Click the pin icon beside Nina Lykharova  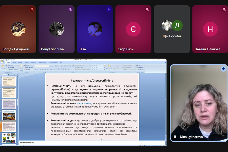click(x=175, y=137)
